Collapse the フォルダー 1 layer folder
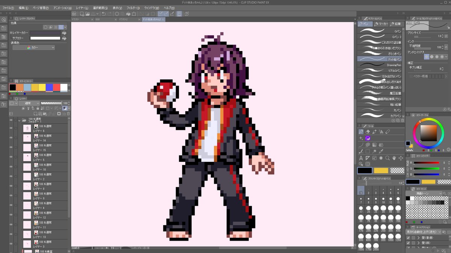Viewport: 451px width, 253px height. (19, 121)
